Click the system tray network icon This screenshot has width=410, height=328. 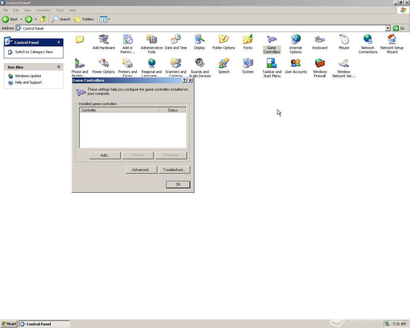[387, 324]
